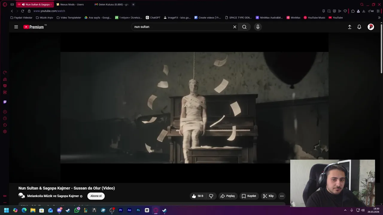
Task: Open the tab islands workspace icon
Action: coord(12,4)
